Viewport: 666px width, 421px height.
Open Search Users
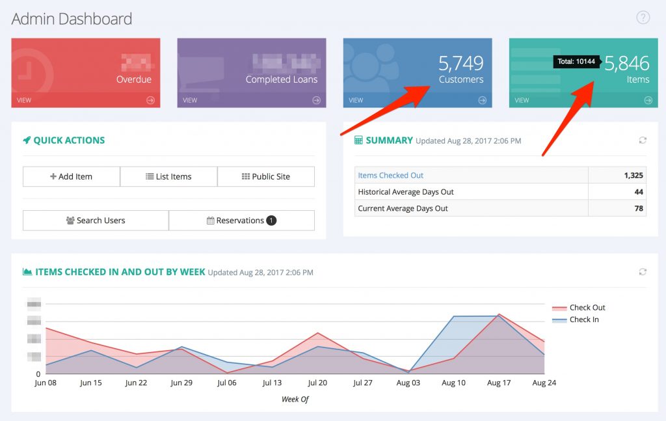point(96,221)
